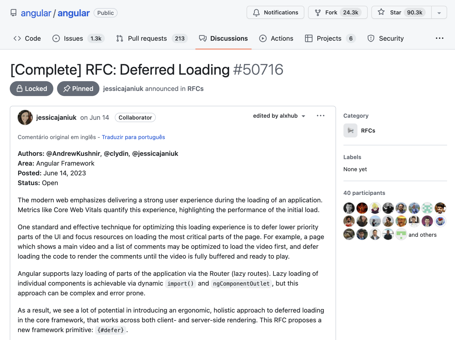Click the fork count 24.3k

pos(351,13)
